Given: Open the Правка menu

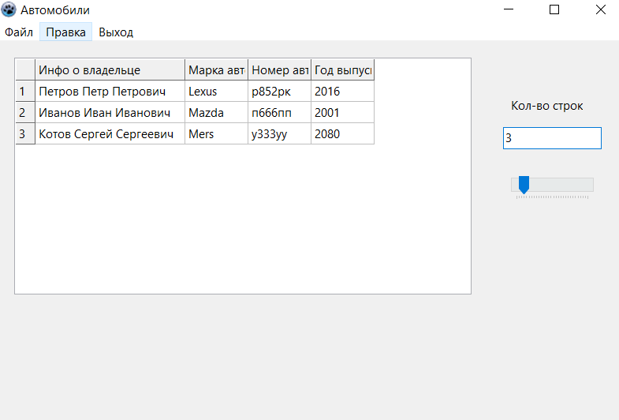Looking at the screenshot, I should 65,32.
